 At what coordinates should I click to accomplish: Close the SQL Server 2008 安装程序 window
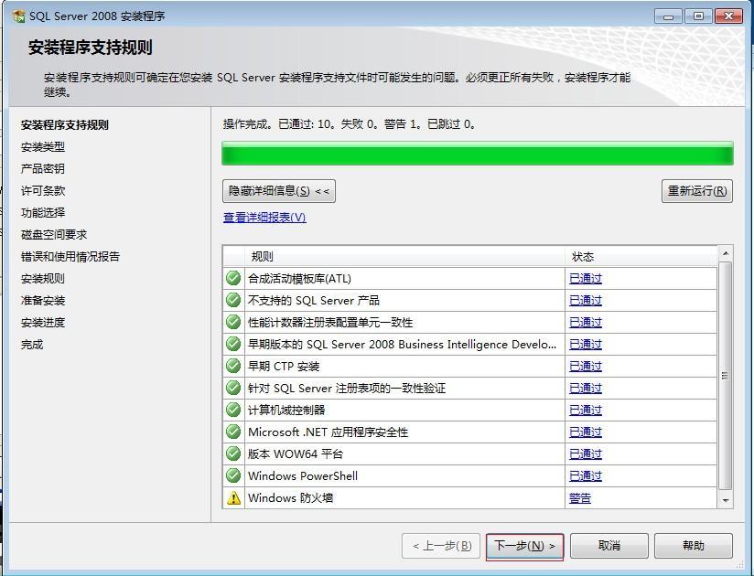(x=728, y=16)
